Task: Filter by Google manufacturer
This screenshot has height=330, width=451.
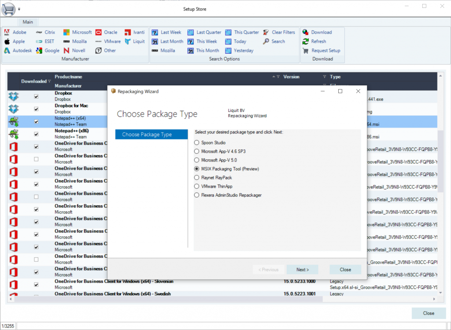Action: tap(48, 51)
